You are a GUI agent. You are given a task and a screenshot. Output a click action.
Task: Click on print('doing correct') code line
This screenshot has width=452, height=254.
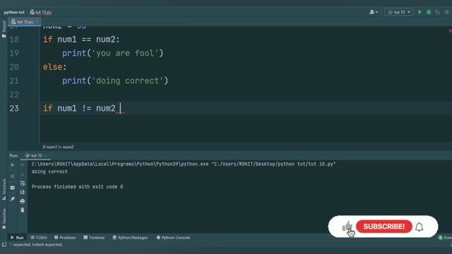(115, 81)
